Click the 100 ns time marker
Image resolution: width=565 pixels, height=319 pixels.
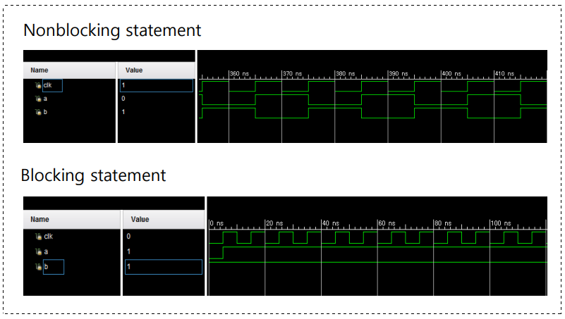[500, 223]
